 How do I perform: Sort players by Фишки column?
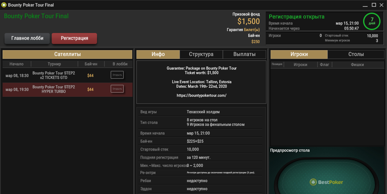click(357, 65)
